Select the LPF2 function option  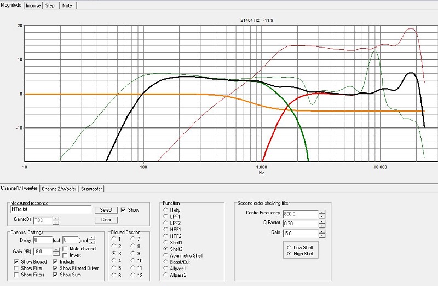(x=166, y=224)
